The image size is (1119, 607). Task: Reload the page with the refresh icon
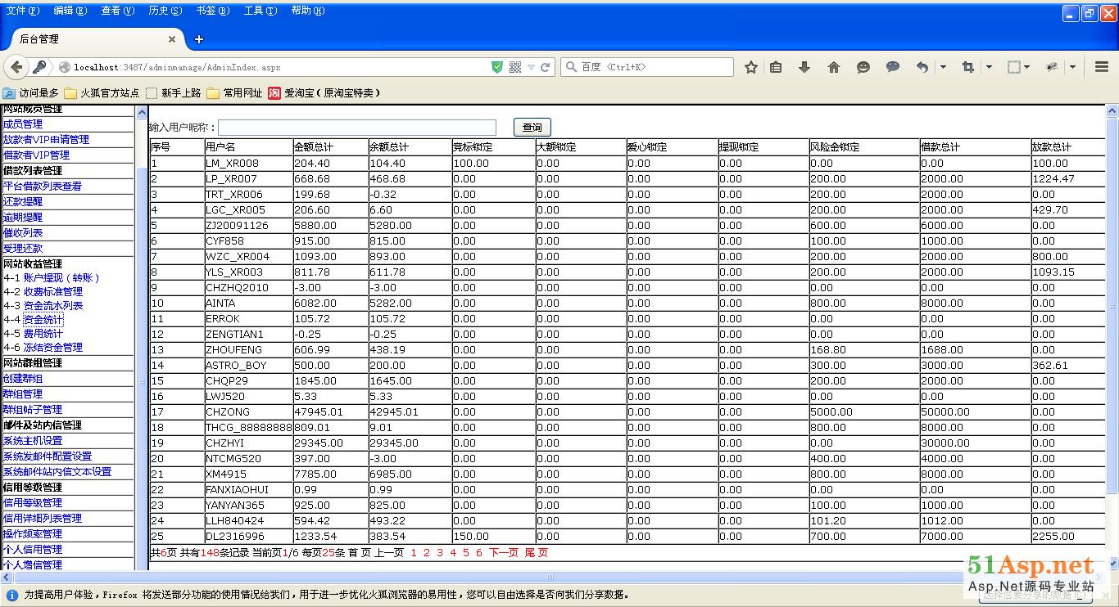546,67
